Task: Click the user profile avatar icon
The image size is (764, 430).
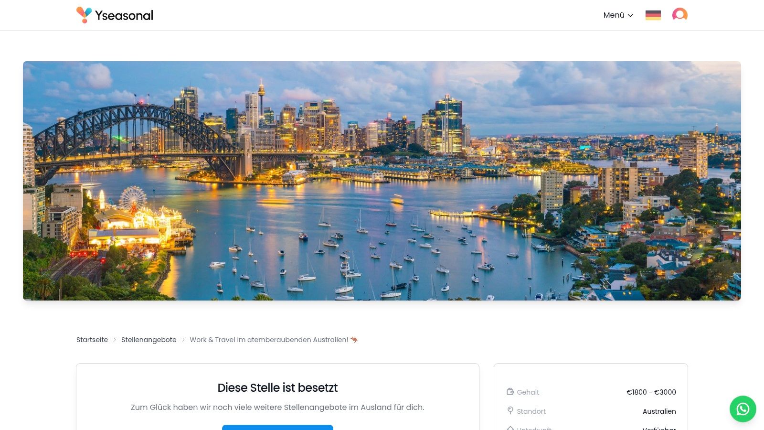Action: tap(680, 15)
